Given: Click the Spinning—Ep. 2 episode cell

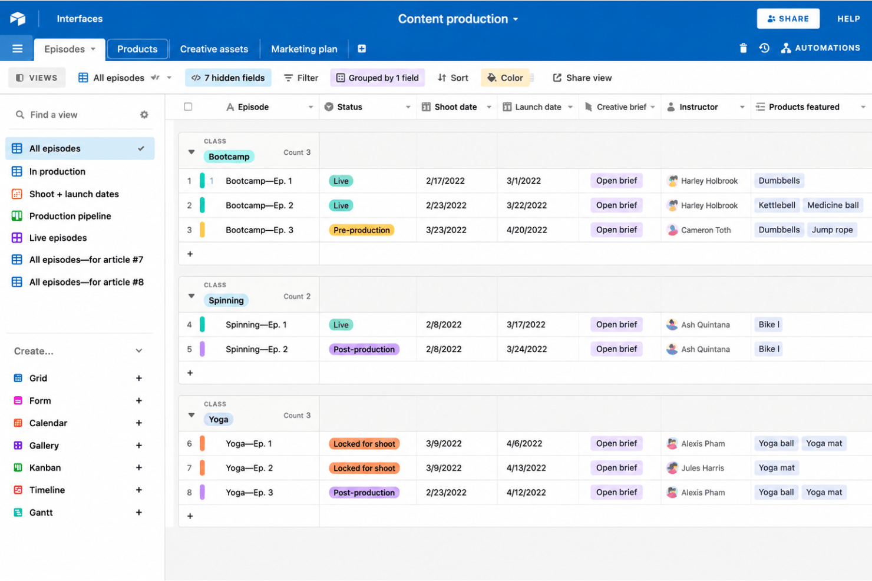Looking at the screenshot, I should [x=257, y=349].
